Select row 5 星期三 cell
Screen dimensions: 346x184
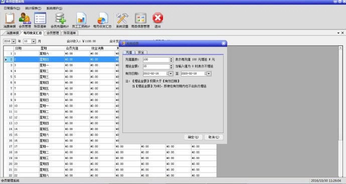pos(52,77)
